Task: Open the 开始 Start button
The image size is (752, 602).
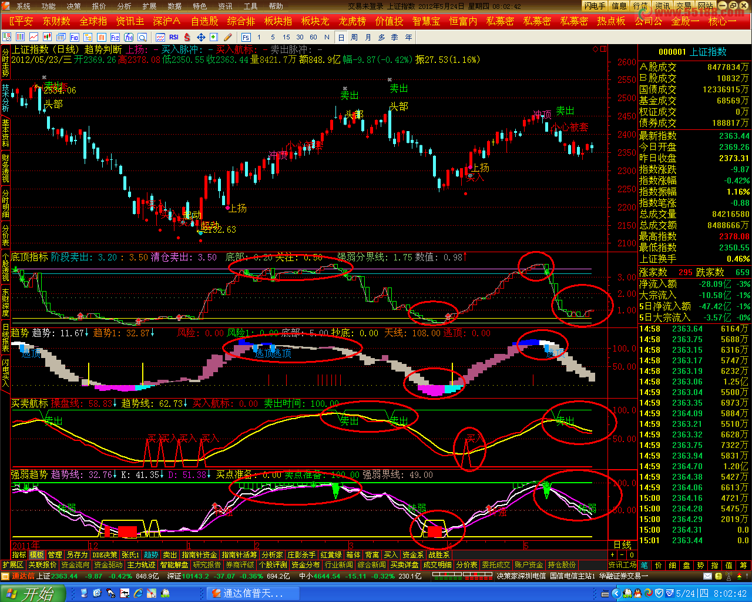Action: [x=32, y=593]
